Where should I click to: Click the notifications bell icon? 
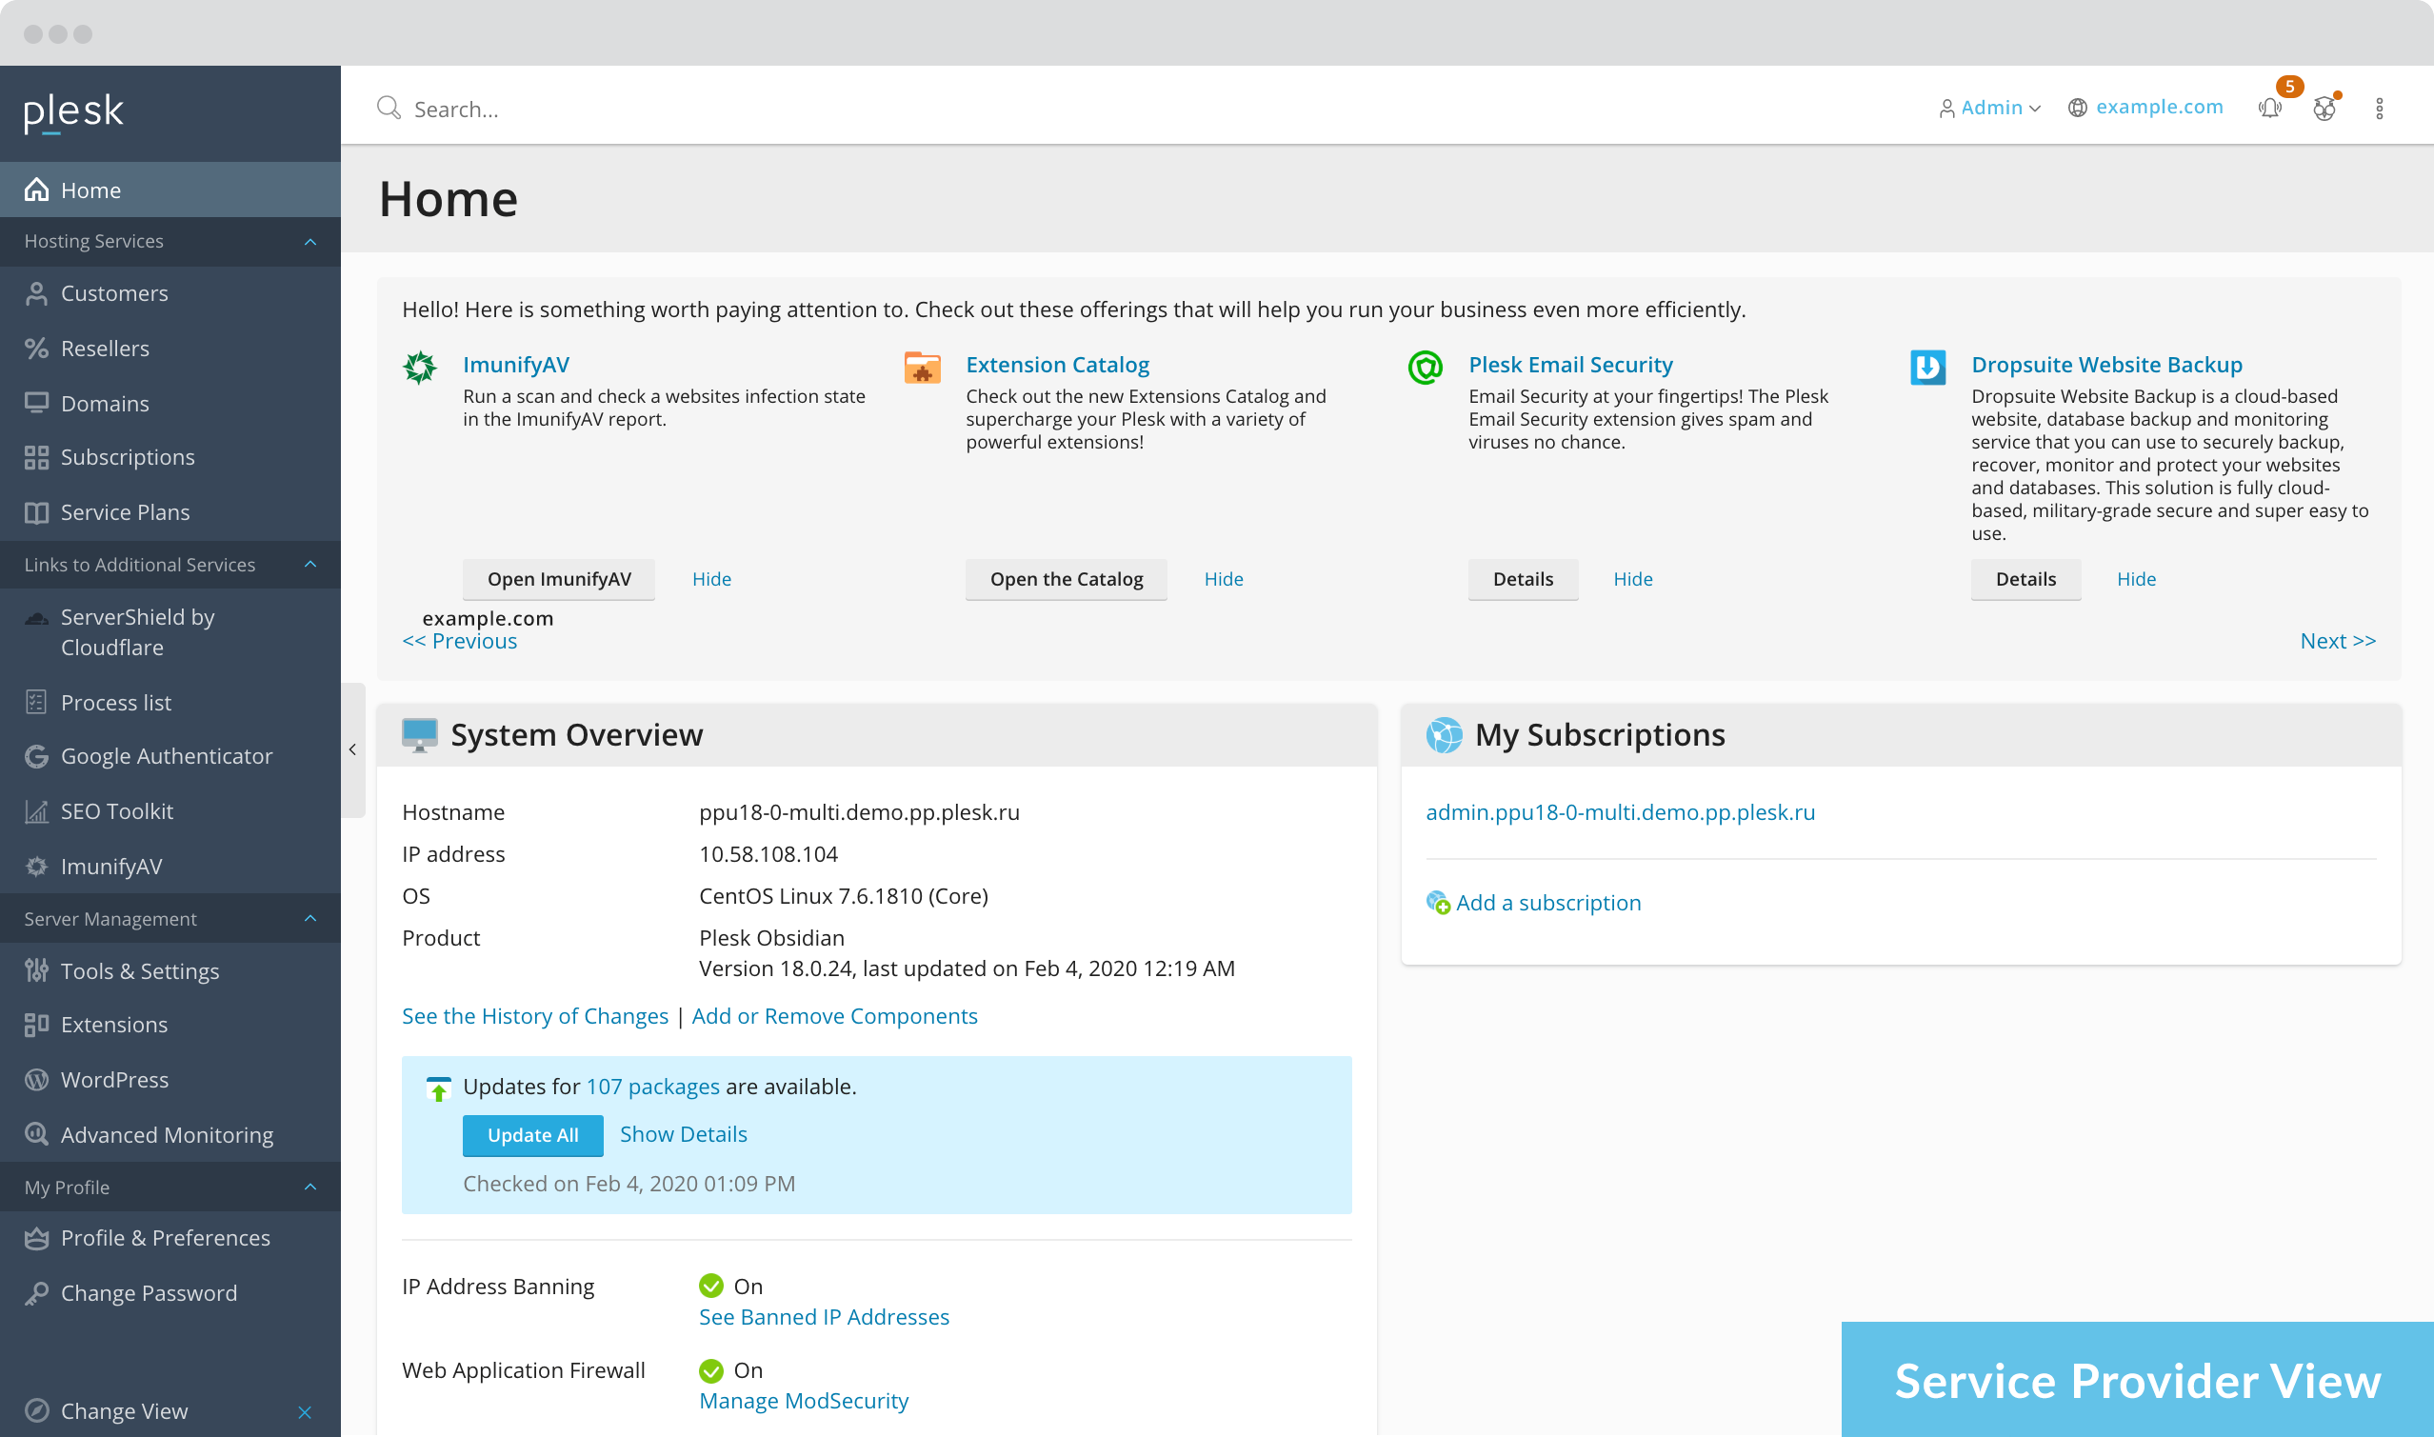click(x=2269, y=109)
